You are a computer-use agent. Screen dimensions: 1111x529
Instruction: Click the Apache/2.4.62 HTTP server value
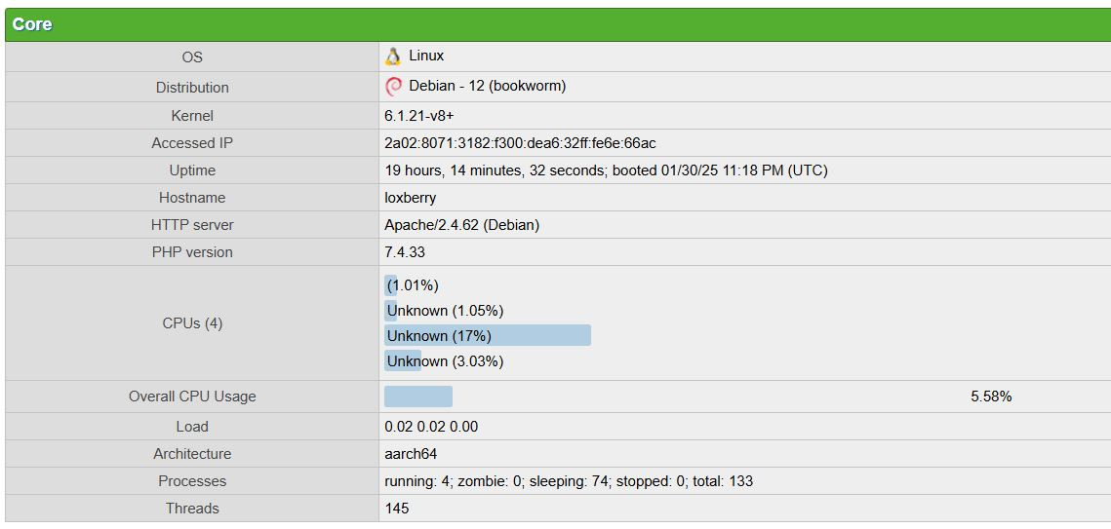coord(461,225)
